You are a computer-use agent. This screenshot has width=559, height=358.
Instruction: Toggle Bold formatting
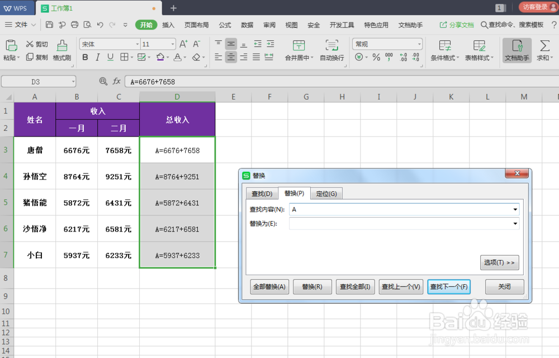(x=85, y=57)
